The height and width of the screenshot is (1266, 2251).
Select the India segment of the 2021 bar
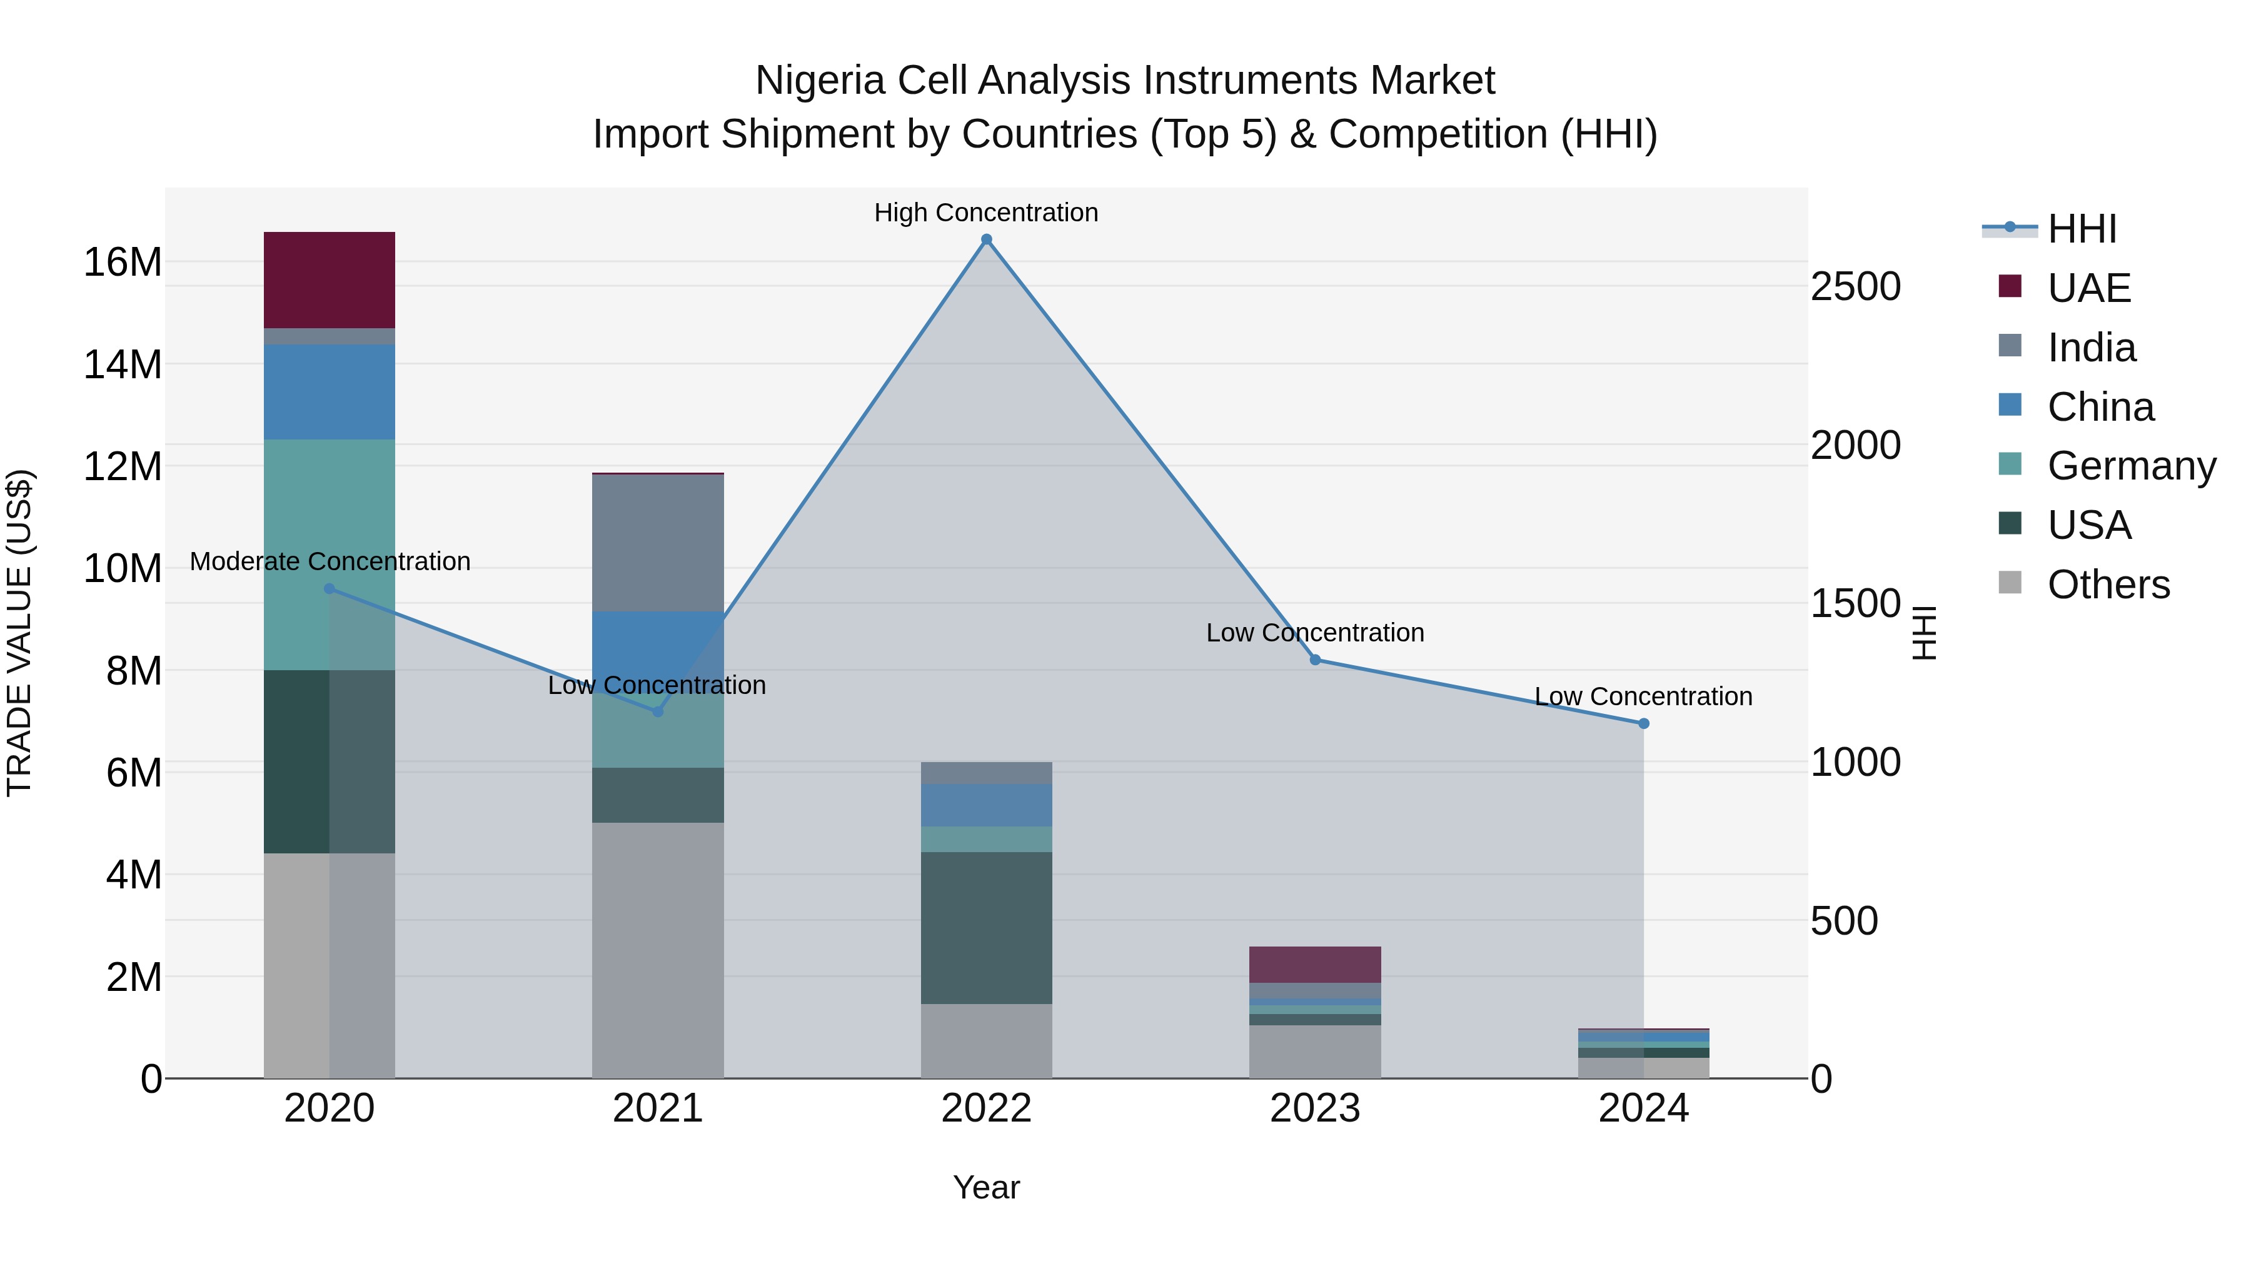pos(658,543)
